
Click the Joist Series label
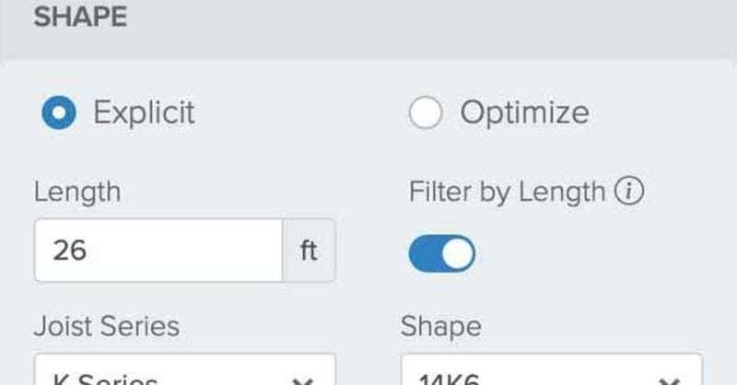coord(106,326)
